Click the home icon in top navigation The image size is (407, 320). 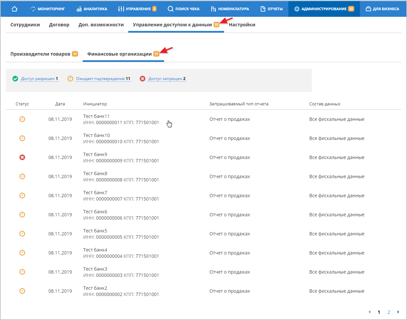pos(14,9)
